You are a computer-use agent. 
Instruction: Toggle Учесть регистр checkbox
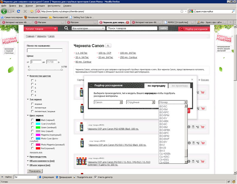click(x=95, y=177)
